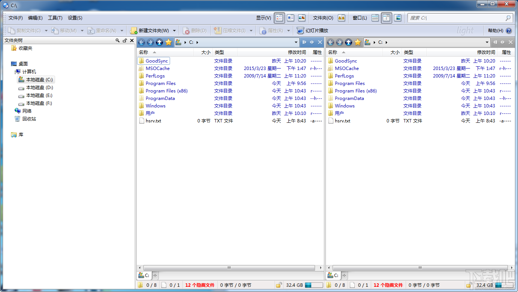Open right pane address bar dropdown

tap(487, 42)
